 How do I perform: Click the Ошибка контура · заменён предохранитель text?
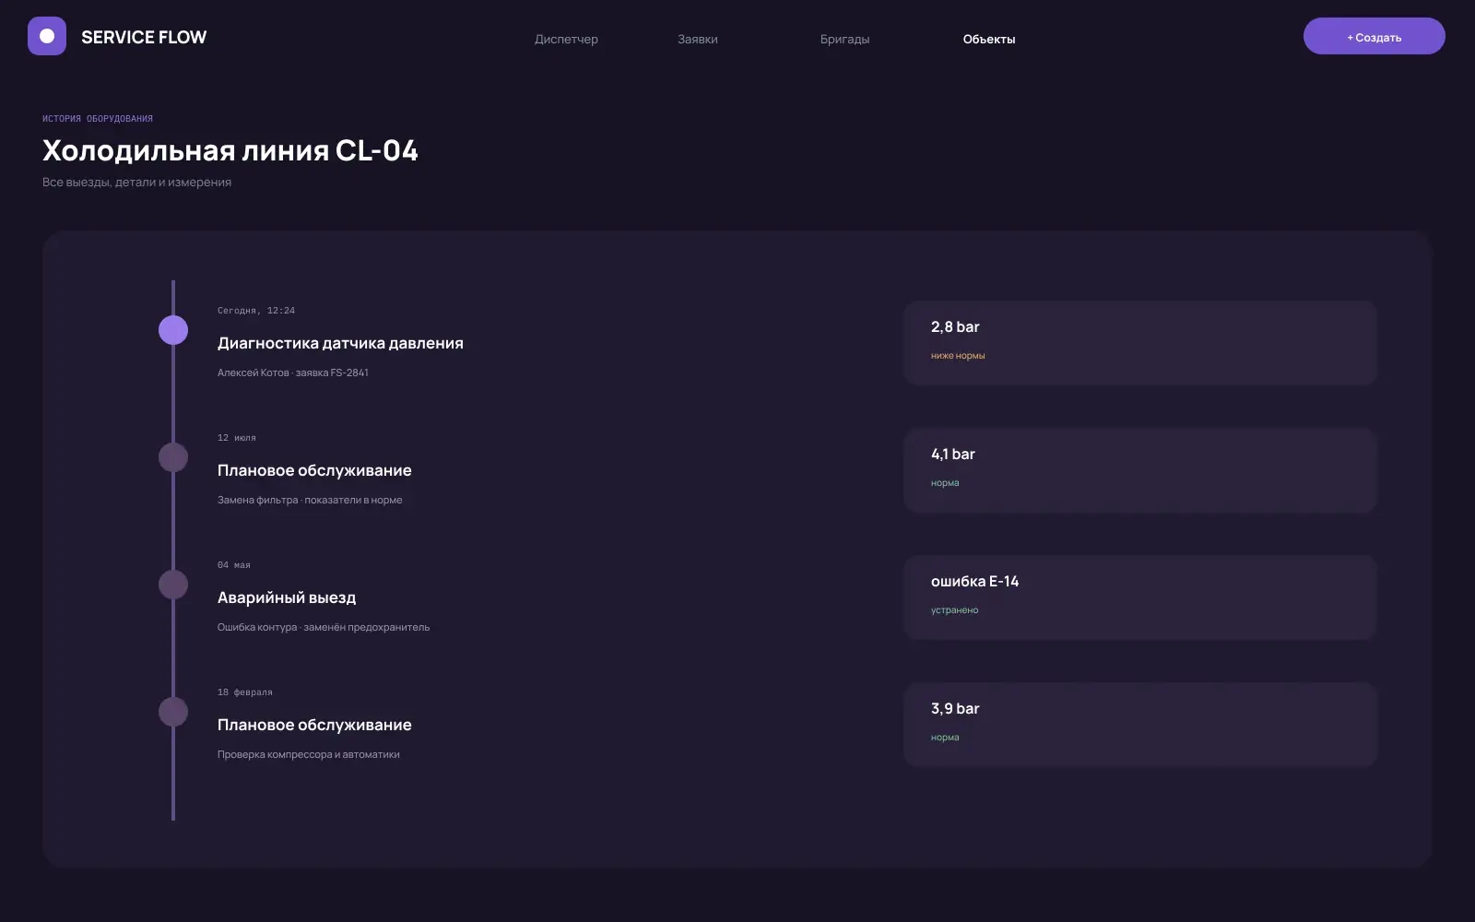pos(324,627)
